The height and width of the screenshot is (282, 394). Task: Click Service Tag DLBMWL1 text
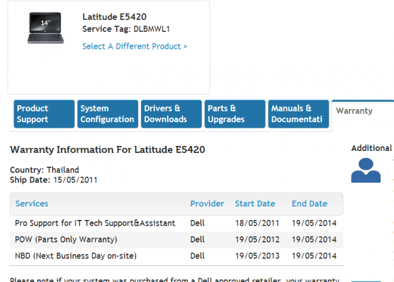tap(126, 29)
